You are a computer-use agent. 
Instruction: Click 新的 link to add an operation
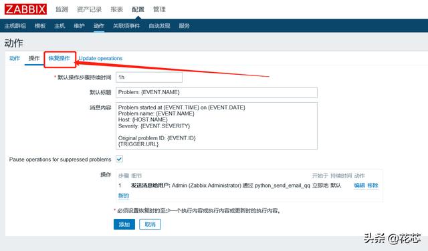tap(124, 196)
